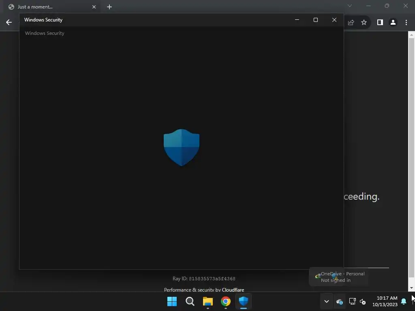Open a new Chrome tab
This screenshot has height=311, width=415.
pos(109,7)
